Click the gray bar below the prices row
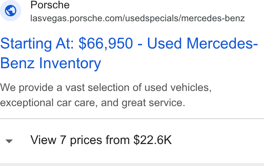The width and height of the screenshot is (264, 166). tap(132, 164)
